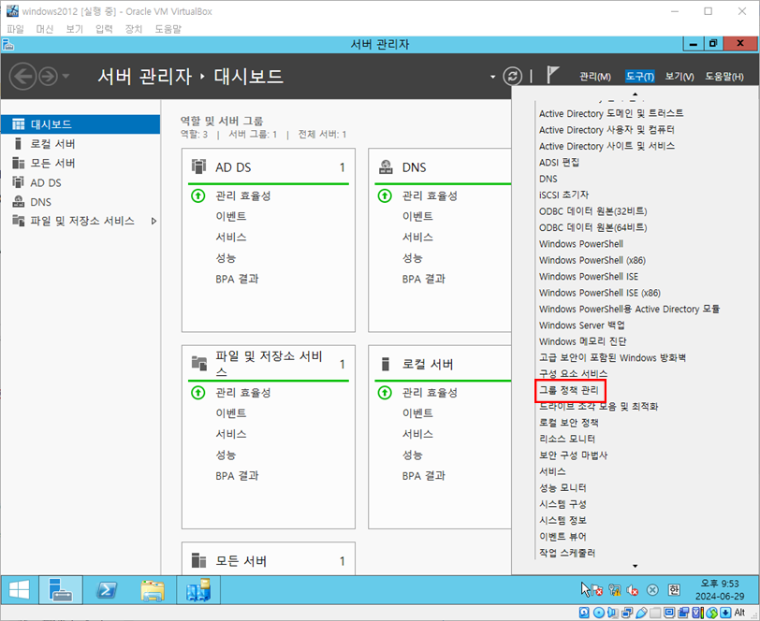Screen dimensions: 760x621
Task: Open 로컬 보안 정책 from tools menu
Action: (x=569, y=423)
